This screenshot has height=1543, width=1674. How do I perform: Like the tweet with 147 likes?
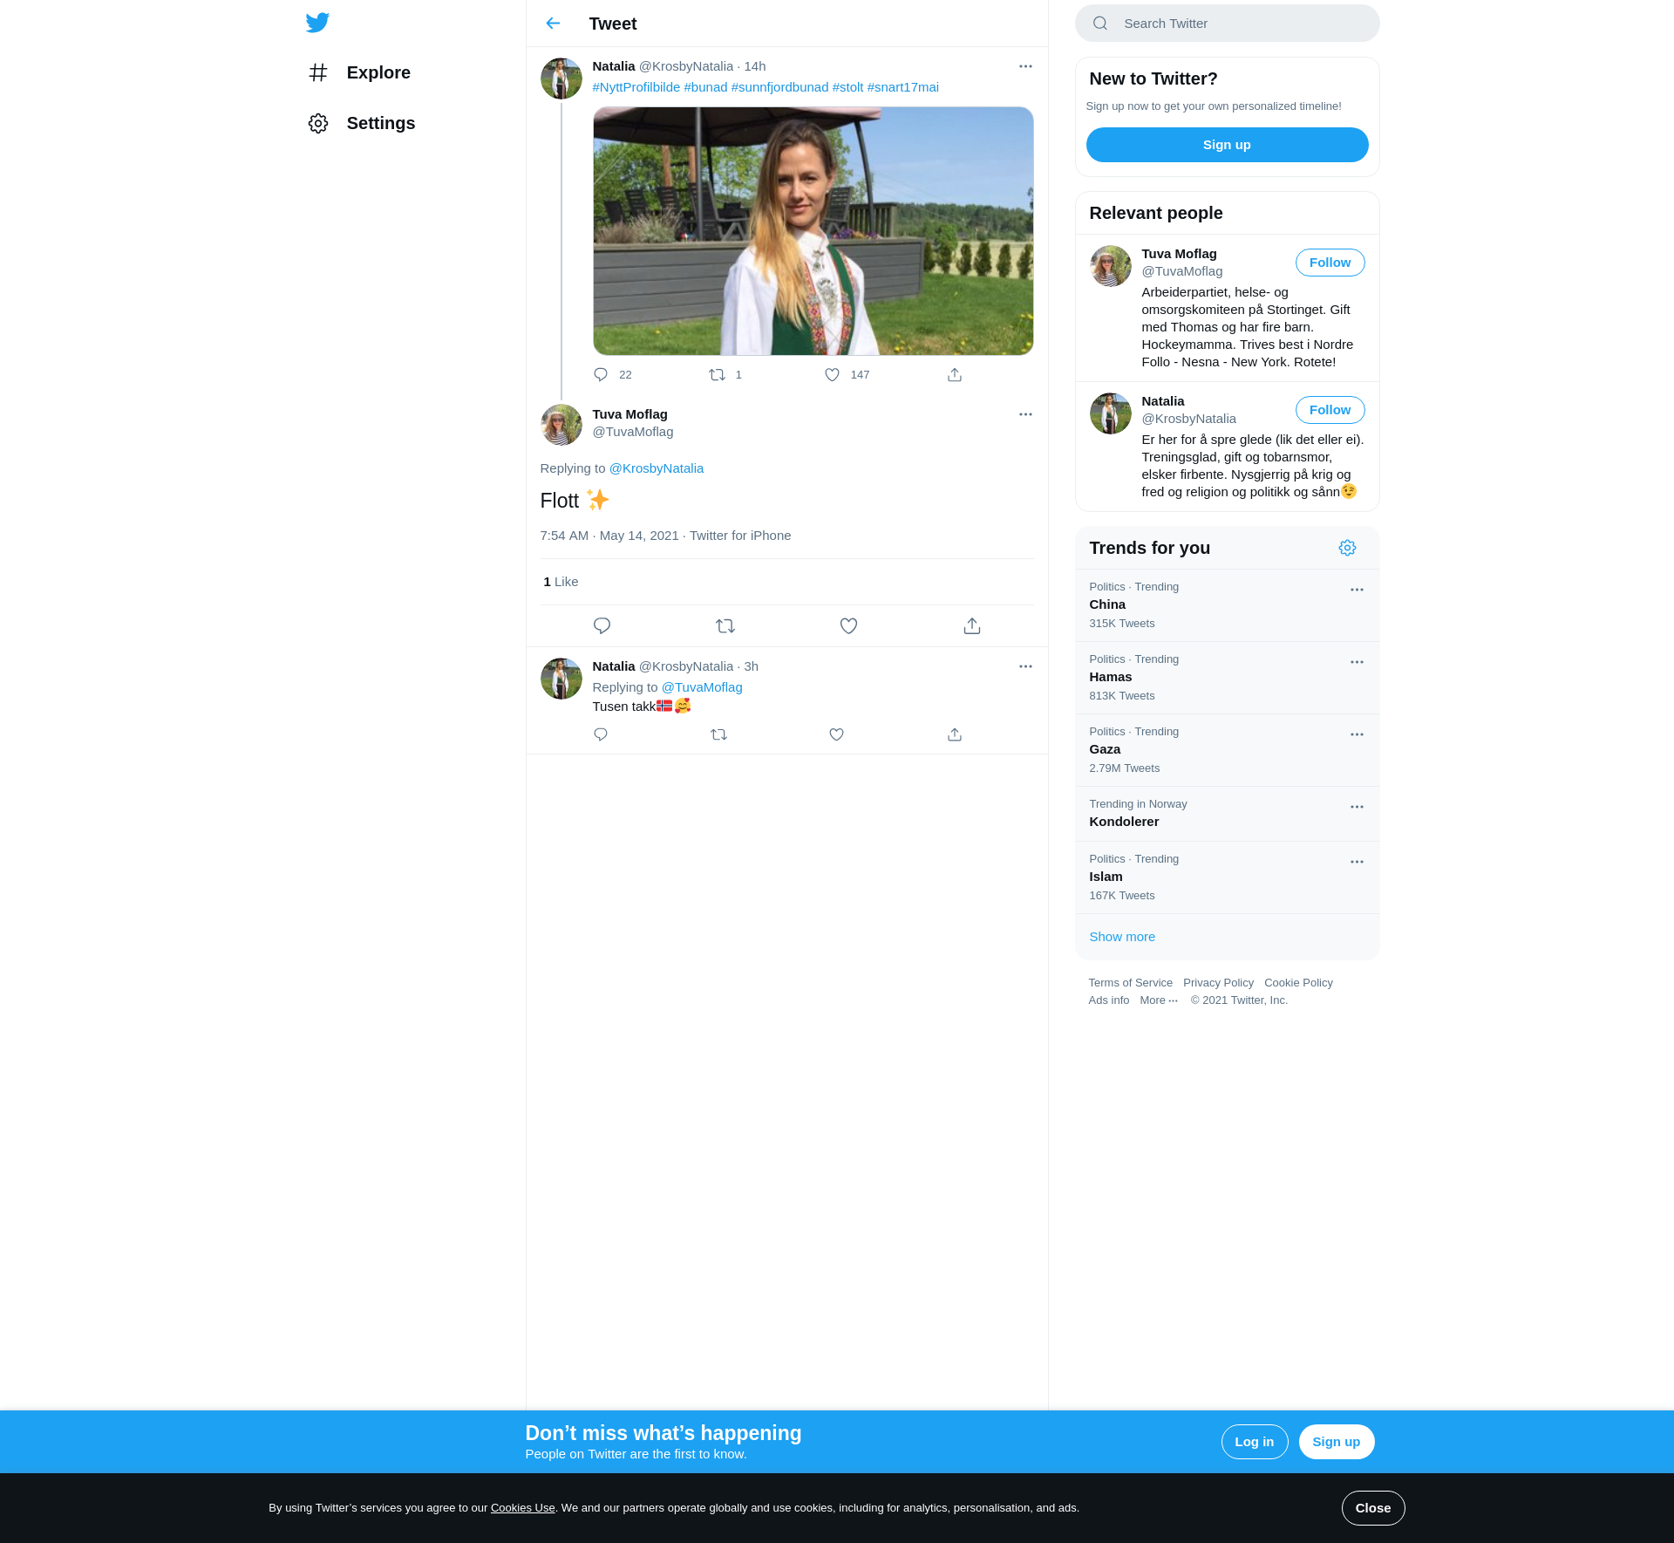(x=833, y=375)
